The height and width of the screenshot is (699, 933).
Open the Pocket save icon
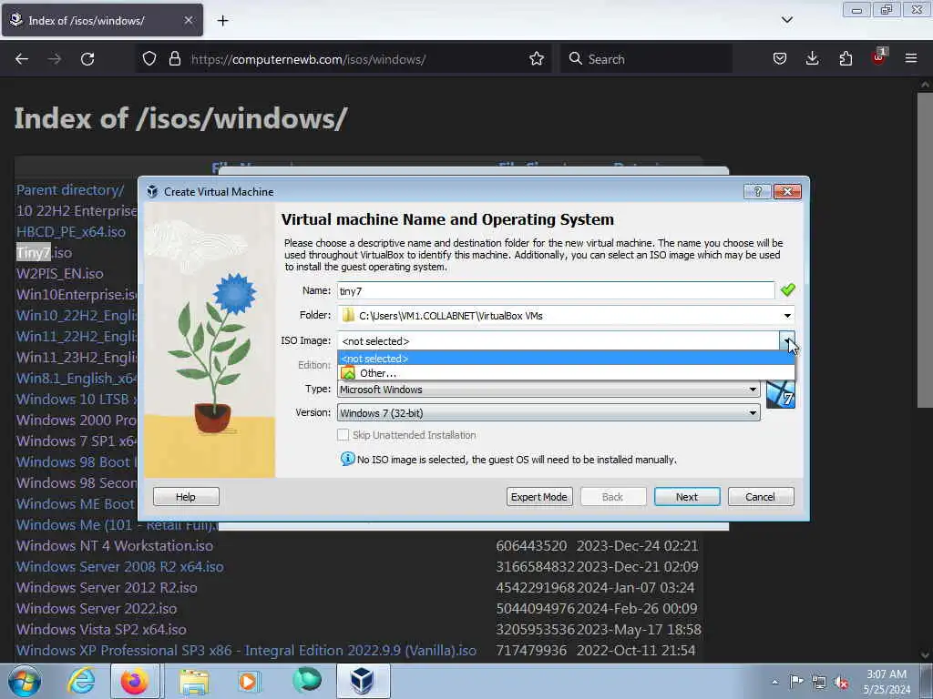tap(780, 59)
